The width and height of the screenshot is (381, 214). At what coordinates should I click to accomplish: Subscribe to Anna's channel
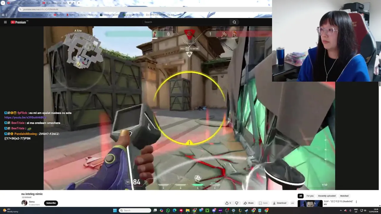point(51,203)
